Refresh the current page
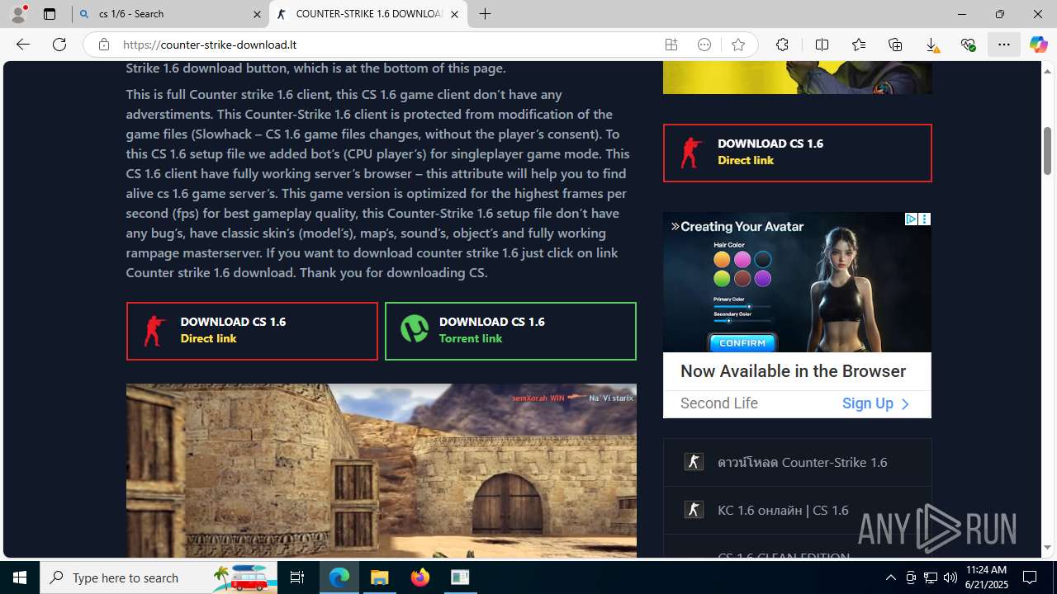Screen dimensions: 1057x594 (59, 45)
